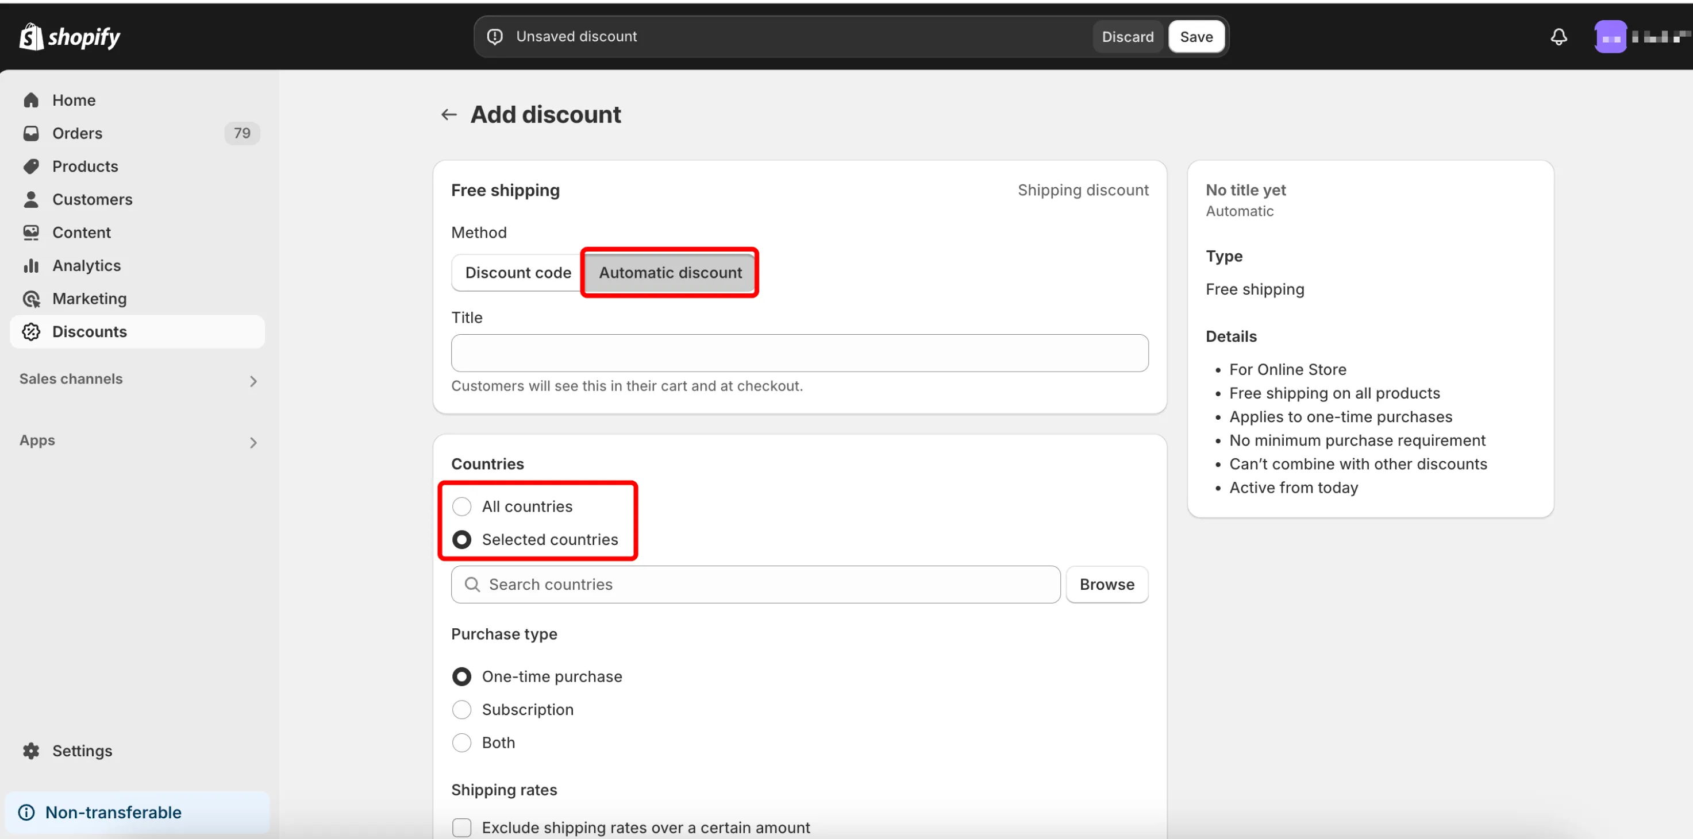Navigate to Customers
The width and height of the screenshot is (1693, 839).
(137, 200)
